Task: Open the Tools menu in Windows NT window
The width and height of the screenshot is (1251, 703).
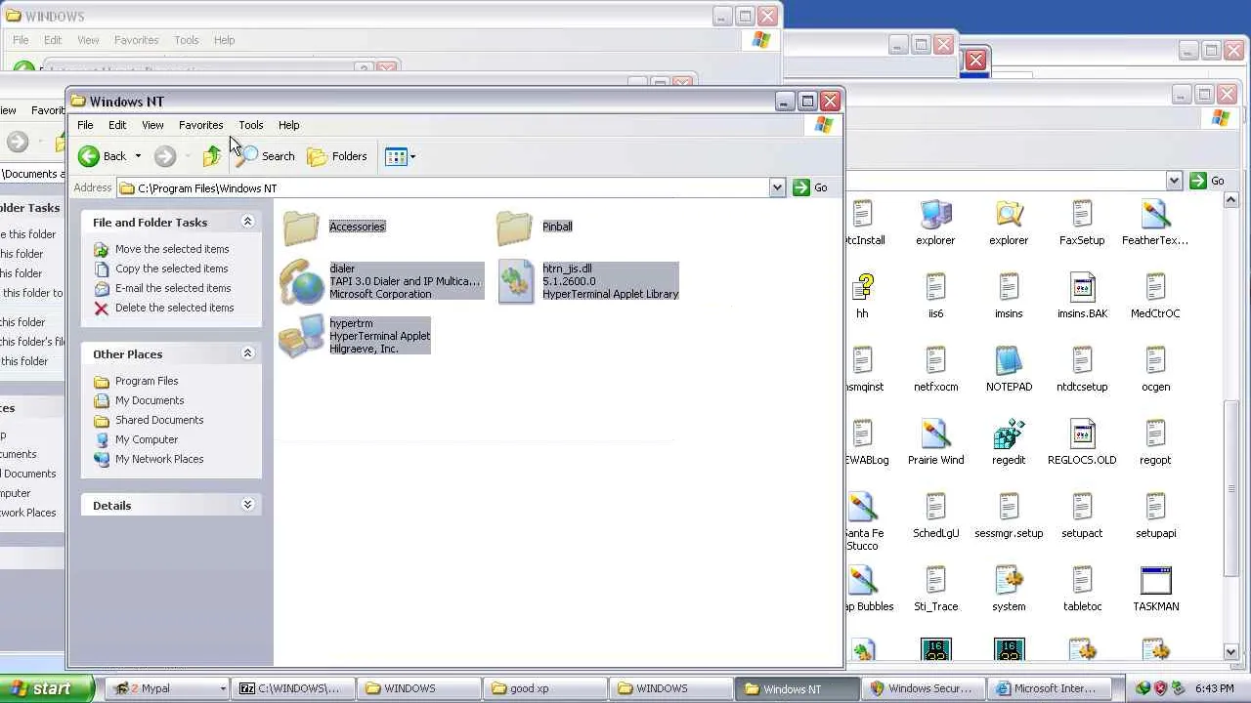Action: pyautogui.click(x=251, y=125)
